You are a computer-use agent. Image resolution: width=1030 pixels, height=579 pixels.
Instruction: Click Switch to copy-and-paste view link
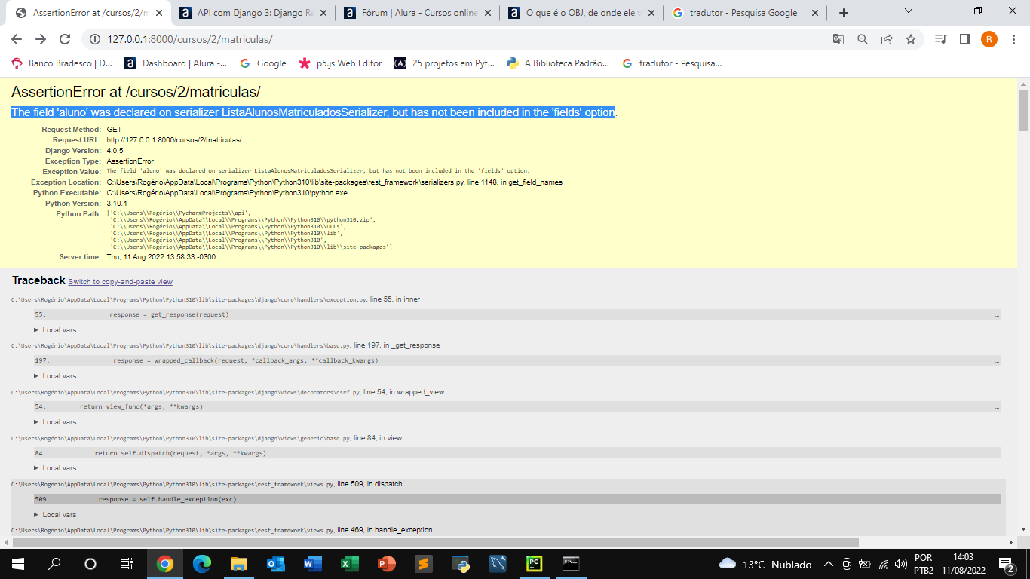(x=121, y=282)
